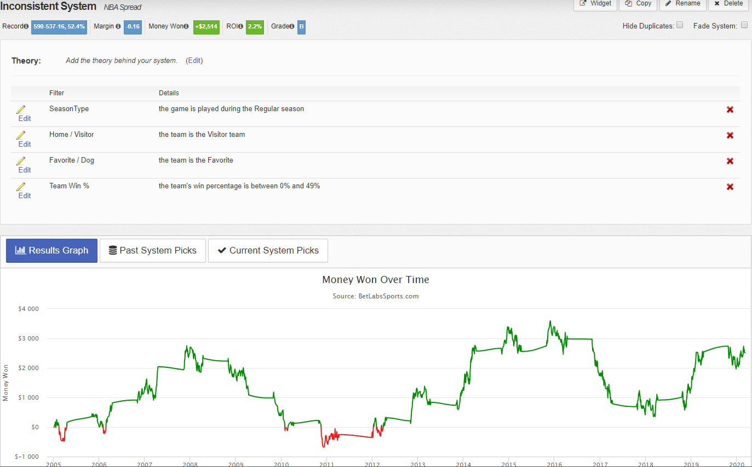Remove the SeasonType filter with red X
752x467 pixels.
730,110
